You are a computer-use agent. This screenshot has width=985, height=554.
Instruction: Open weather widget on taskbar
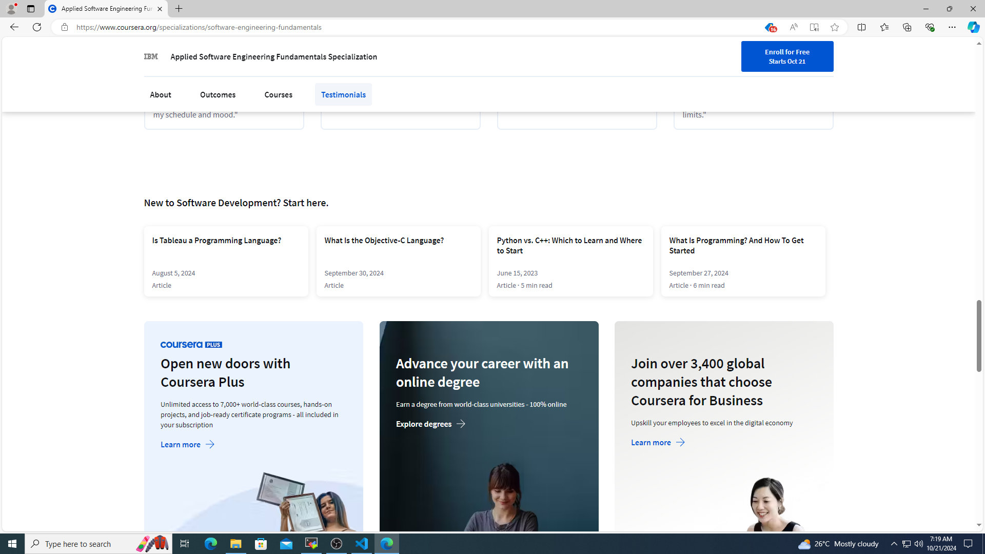[838, 544]
